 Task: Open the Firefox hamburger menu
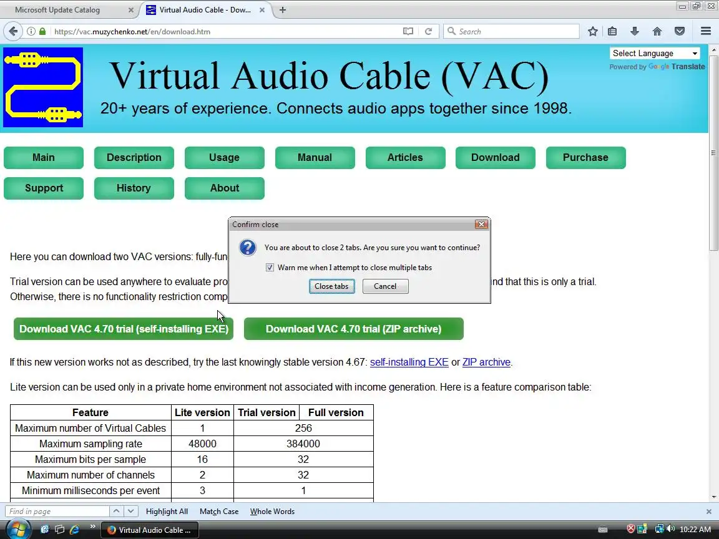706,31
